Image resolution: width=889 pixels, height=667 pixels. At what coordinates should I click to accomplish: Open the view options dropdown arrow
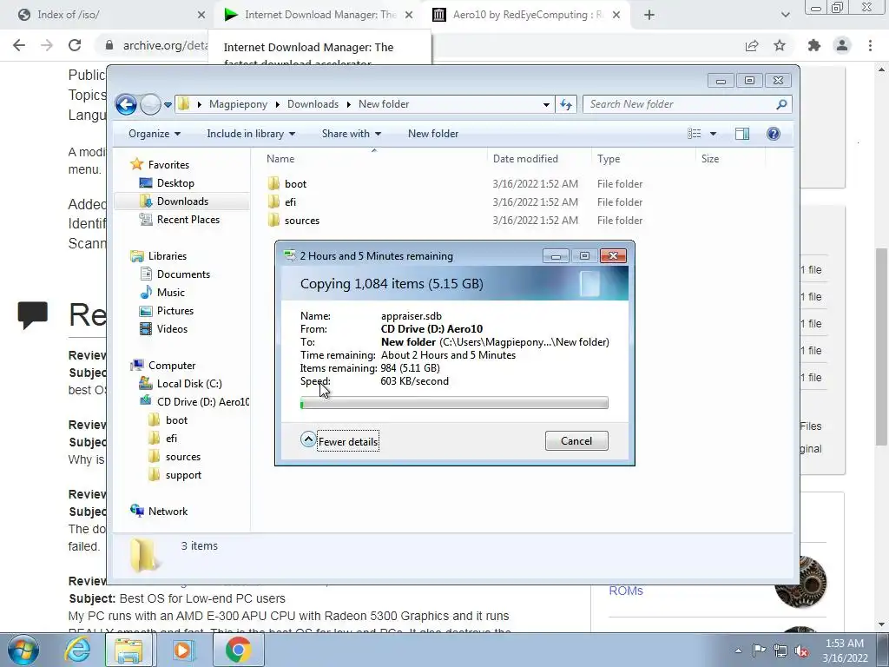714,134
